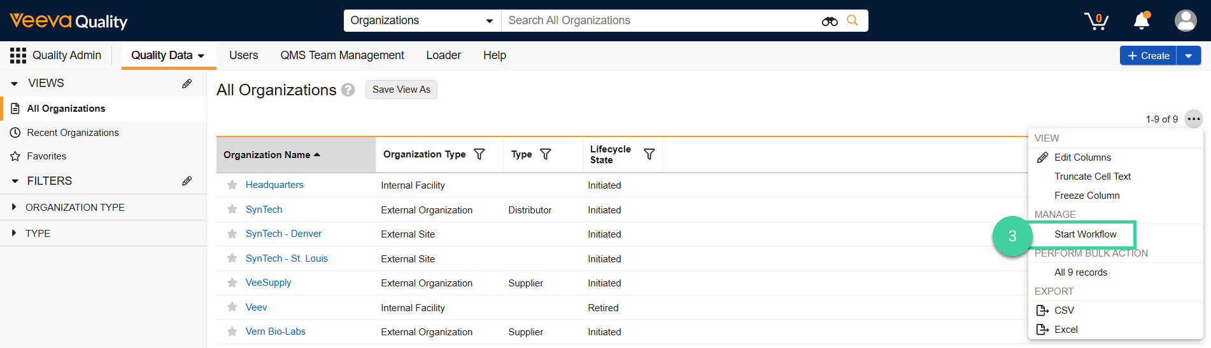Click the Search All Organizations field

[x=659, y=20]
